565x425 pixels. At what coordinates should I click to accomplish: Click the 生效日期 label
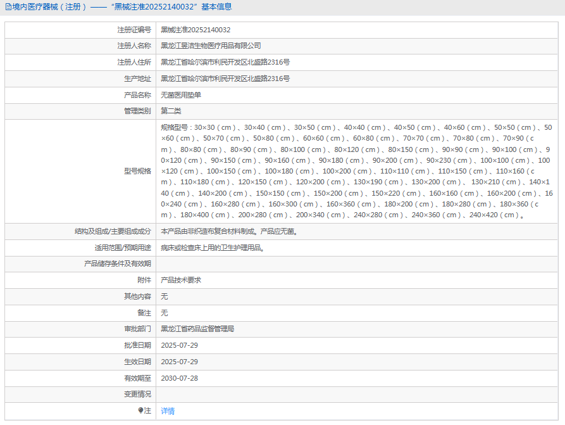pos(138,362)
